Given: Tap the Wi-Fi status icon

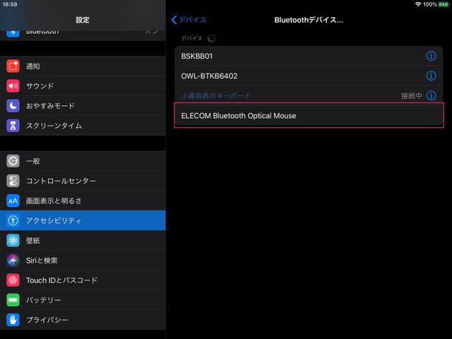Looking at the screenshot, I should coord(418,4).
